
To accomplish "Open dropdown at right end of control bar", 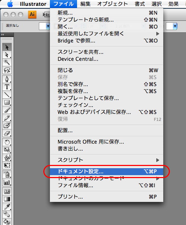I will (175, 26).
